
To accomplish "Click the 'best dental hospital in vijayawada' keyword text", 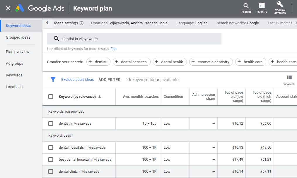I will (x=85, y=160).
